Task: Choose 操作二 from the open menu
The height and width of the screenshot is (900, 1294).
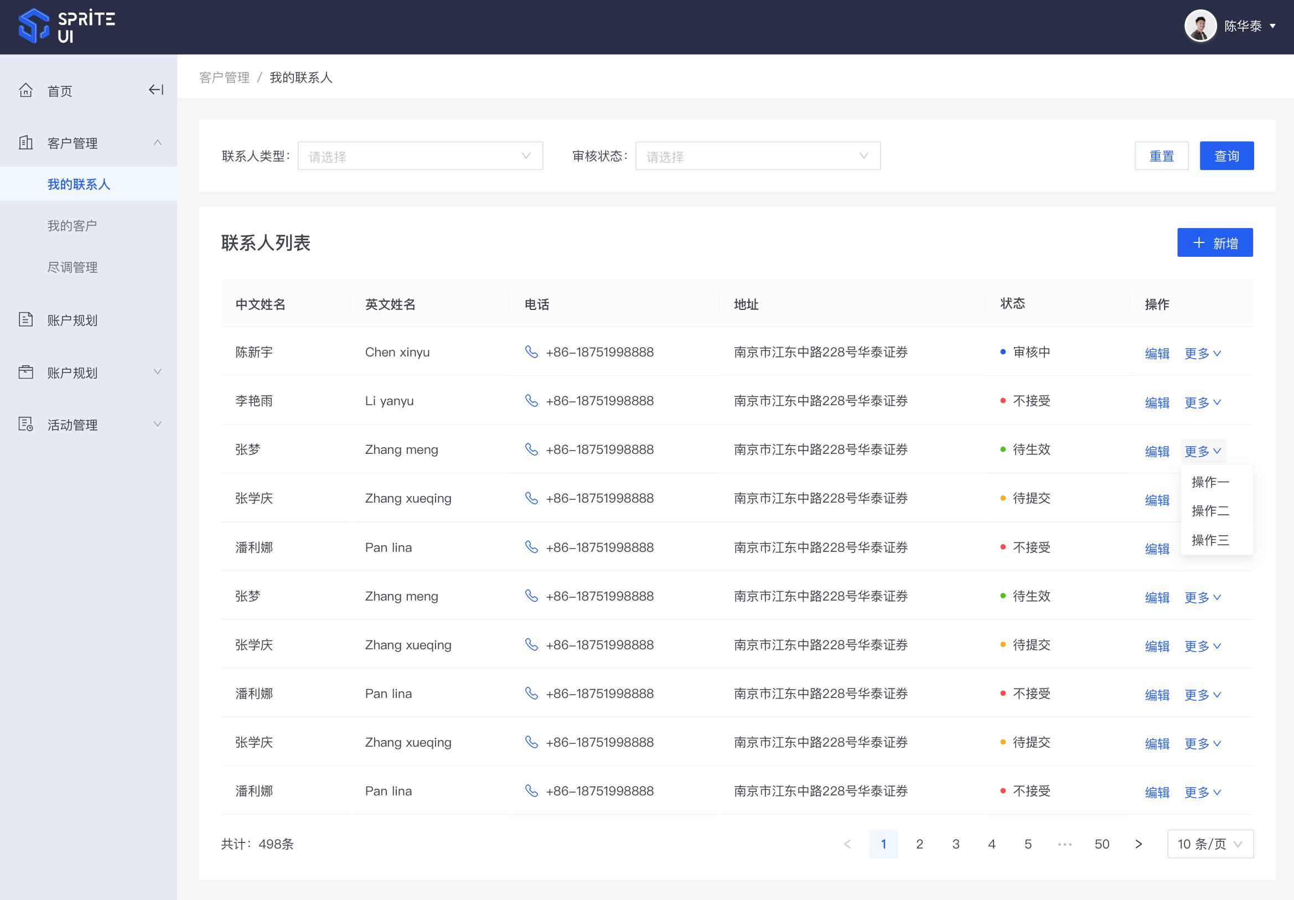Action: click(x=1210, y=510)
